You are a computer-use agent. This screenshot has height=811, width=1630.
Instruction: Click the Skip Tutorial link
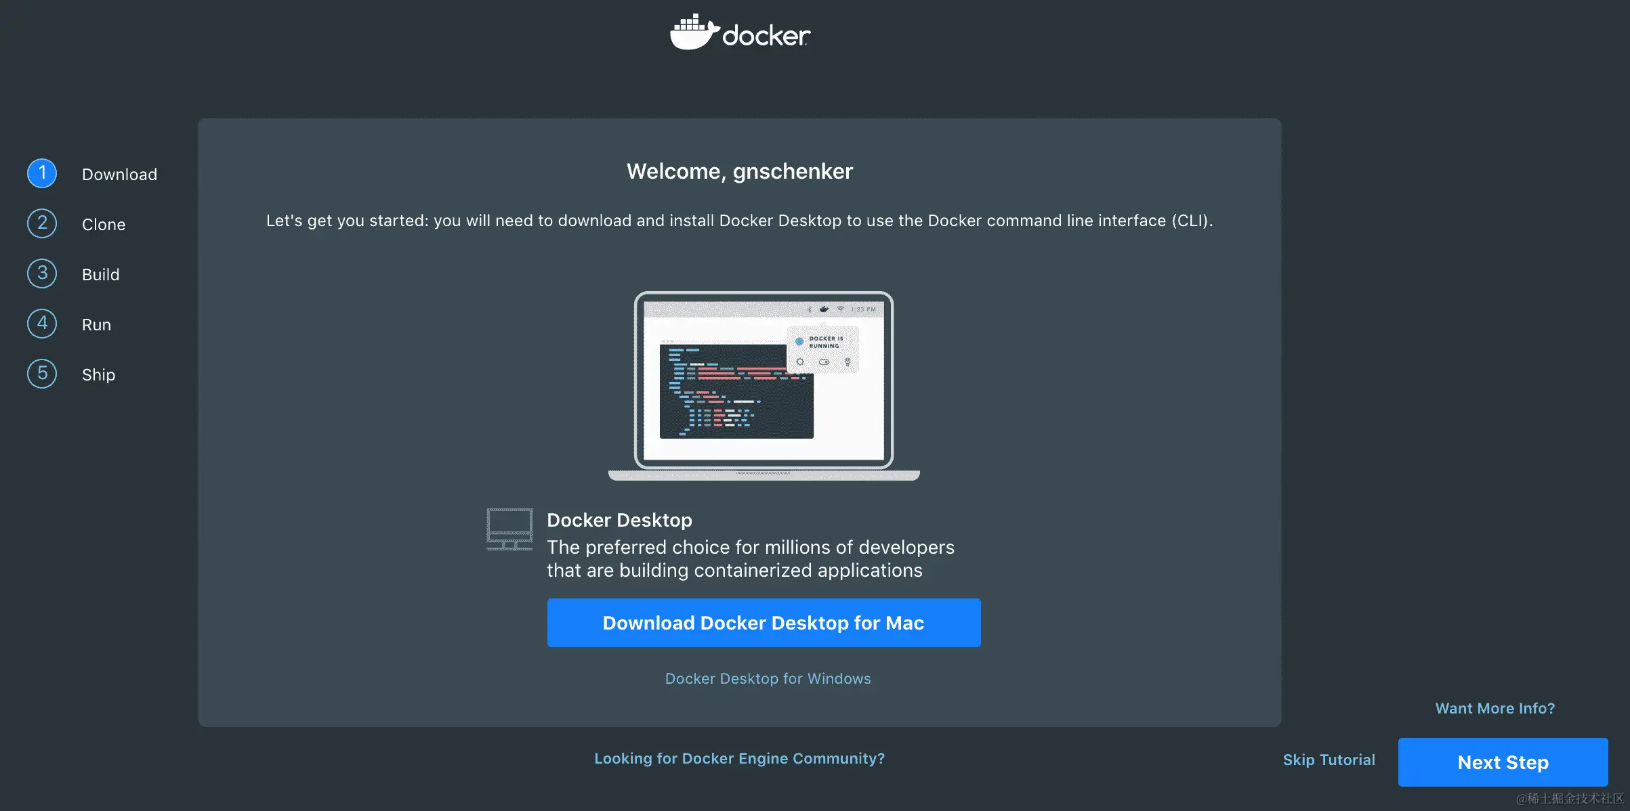(1329, 760)
